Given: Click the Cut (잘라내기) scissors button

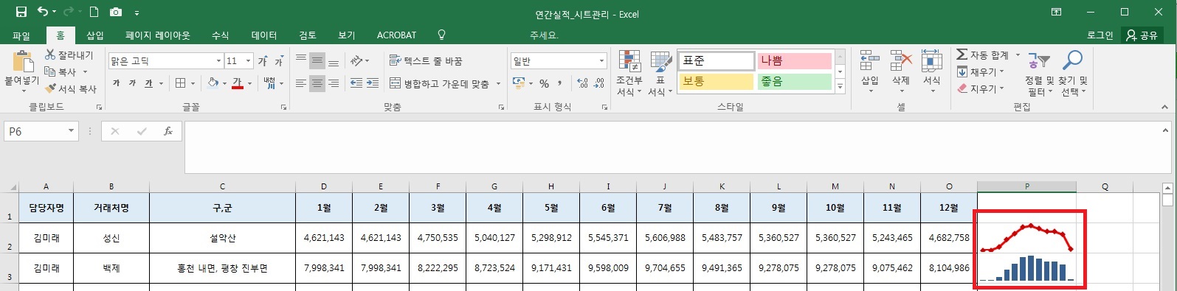Looking at the screenshot, I should pos(69,55).
